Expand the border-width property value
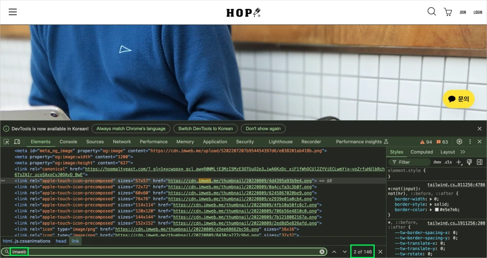 [431, 199]
